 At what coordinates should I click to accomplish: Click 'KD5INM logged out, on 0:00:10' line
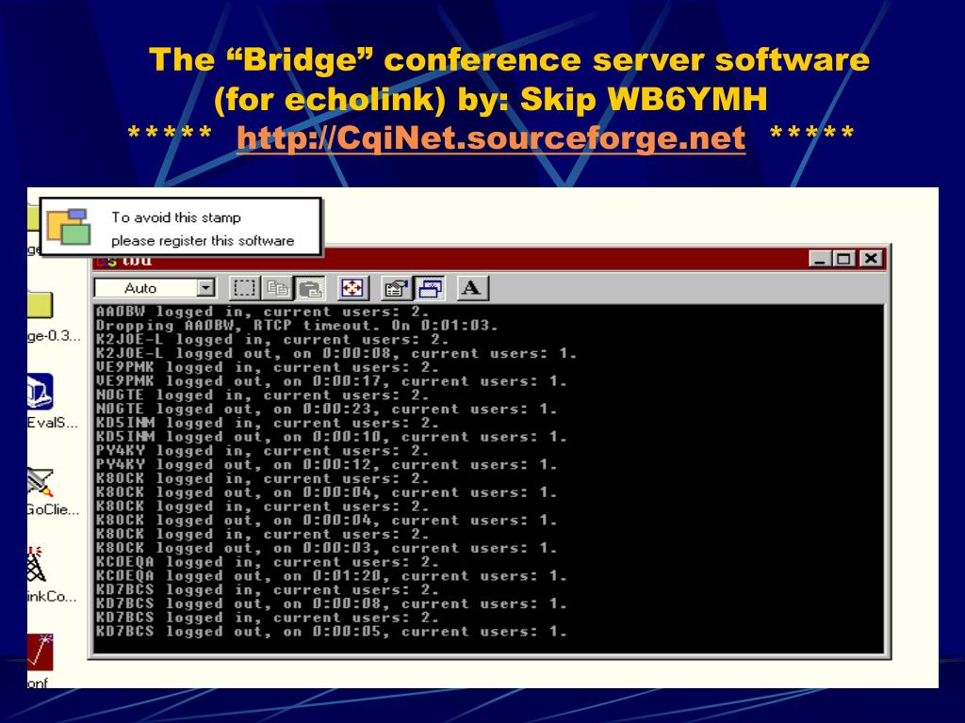point(331,437)
